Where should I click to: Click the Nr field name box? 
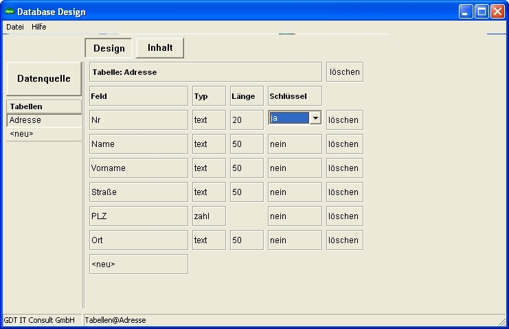[138, 120]
